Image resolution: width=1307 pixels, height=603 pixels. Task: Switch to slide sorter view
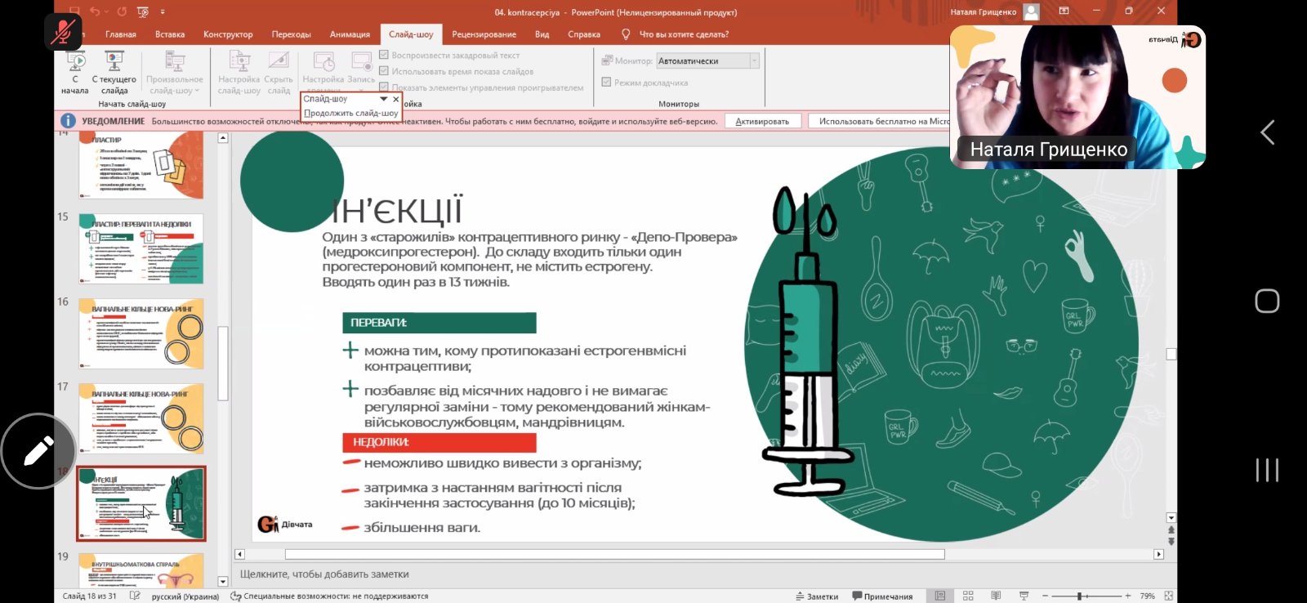coord(968,596)
